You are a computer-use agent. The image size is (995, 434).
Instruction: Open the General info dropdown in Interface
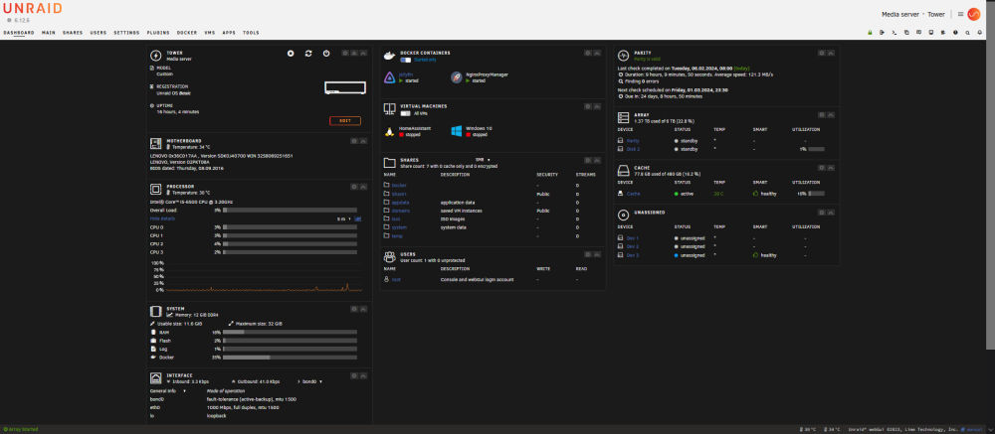click(167, 391)
